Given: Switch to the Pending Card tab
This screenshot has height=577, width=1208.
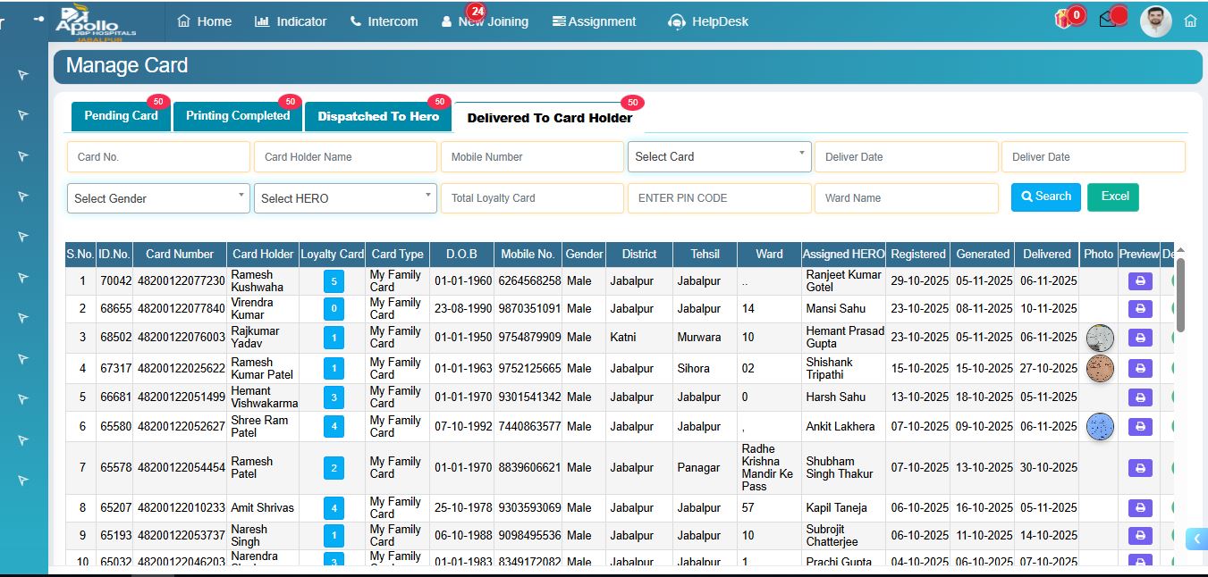Looking at the screenshot, I should 121,116.
